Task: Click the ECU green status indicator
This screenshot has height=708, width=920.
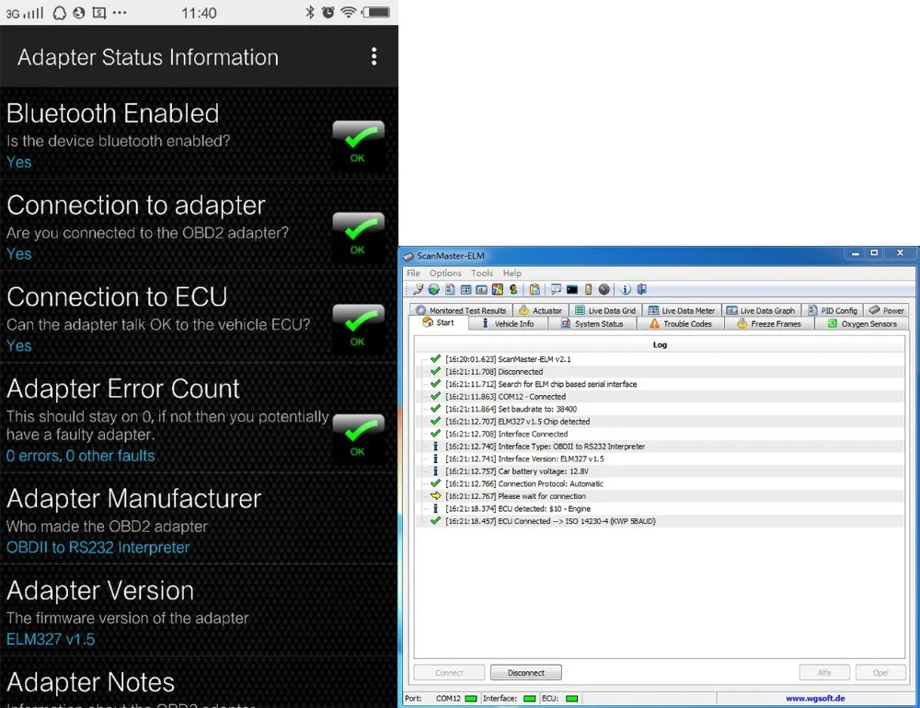Action: [x=572, y=699]
